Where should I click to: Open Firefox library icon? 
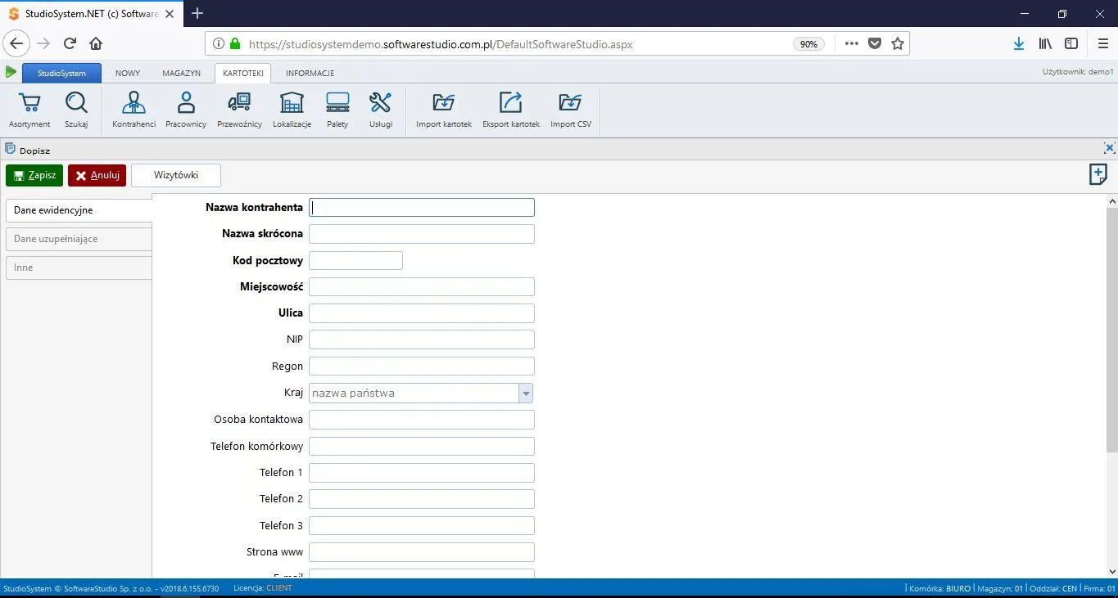pos(1045,43)
